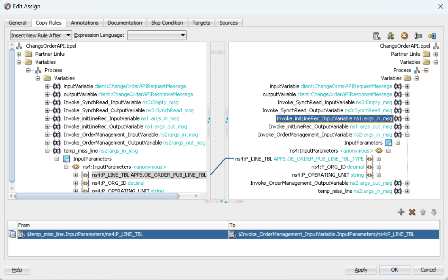Click the variable icon beside left temp_miss_line
The width and height of the screenshot is (448, 280).
point(56,151)
